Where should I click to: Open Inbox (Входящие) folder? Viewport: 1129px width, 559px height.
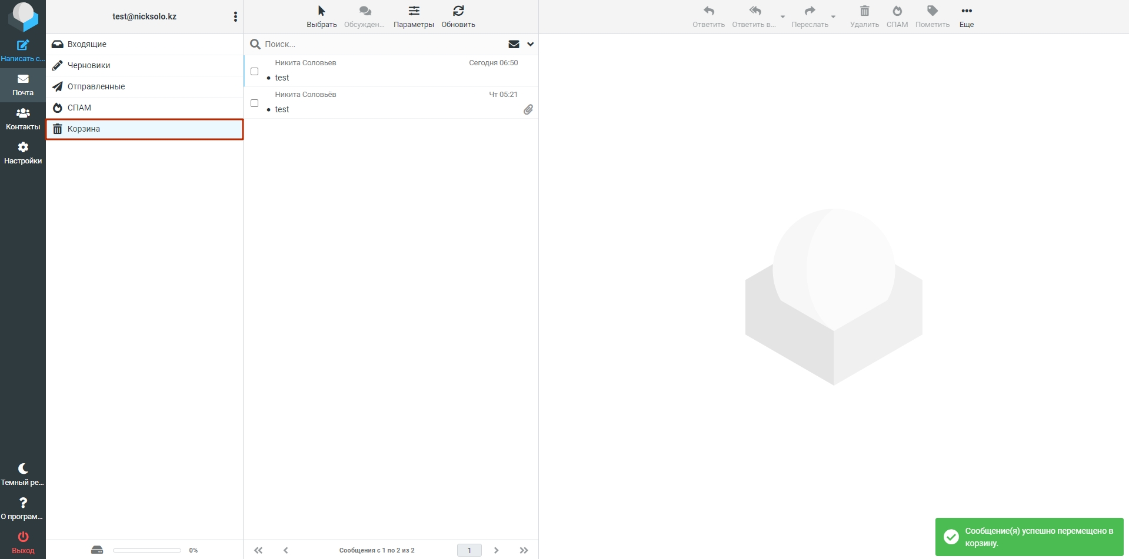145,44
